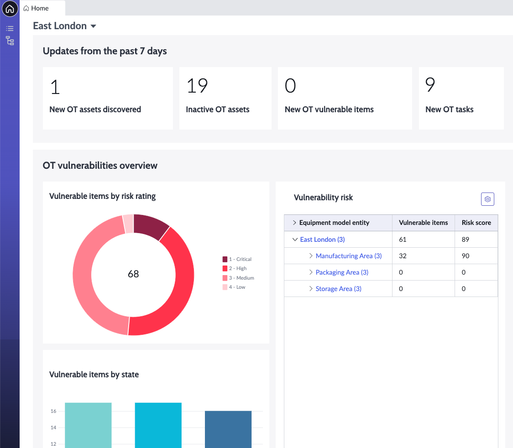513x448 pixels.
Task: Open the Storage Area (3) link
Action: pyautogui.click(x=338, y=289)
